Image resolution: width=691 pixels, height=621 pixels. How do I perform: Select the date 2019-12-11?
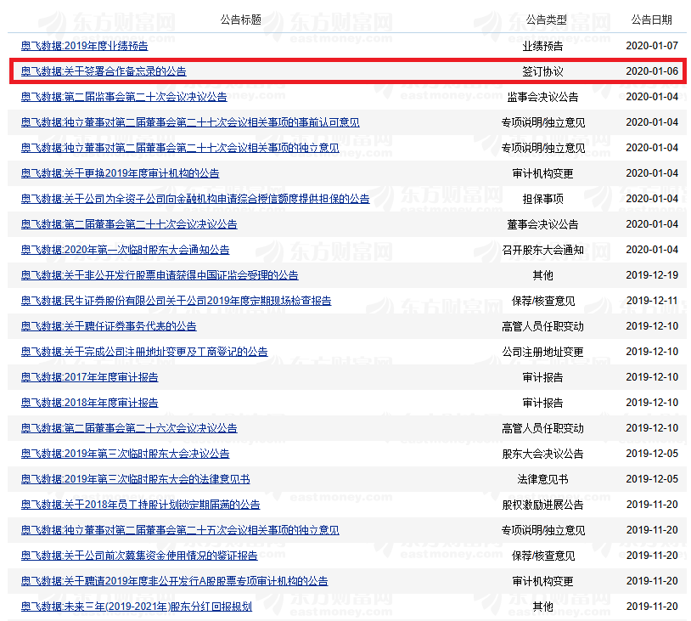(652, 301)
